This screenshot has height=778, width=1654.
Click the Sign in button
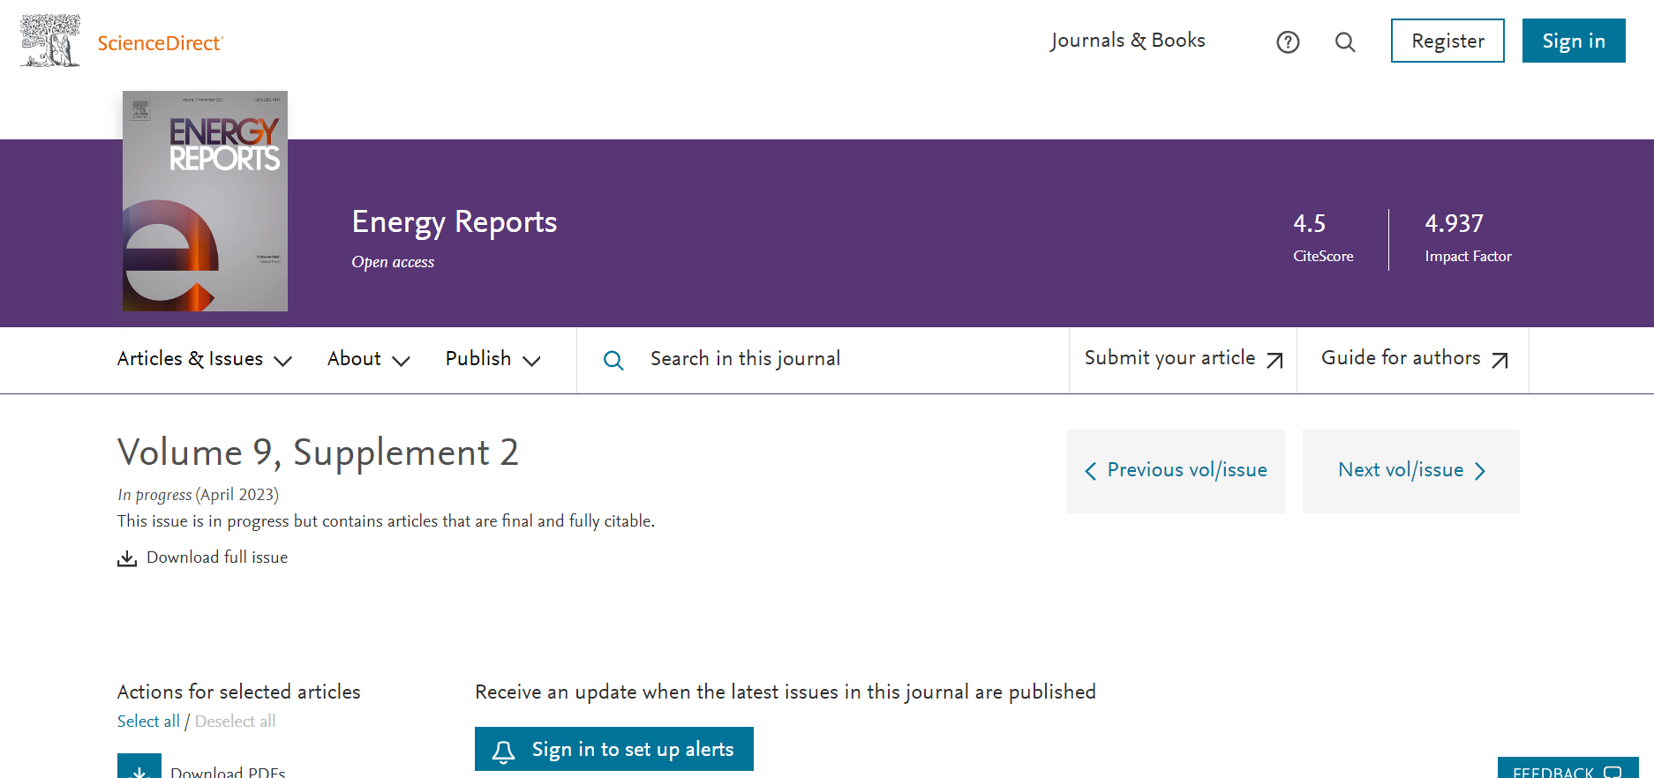1574,41
